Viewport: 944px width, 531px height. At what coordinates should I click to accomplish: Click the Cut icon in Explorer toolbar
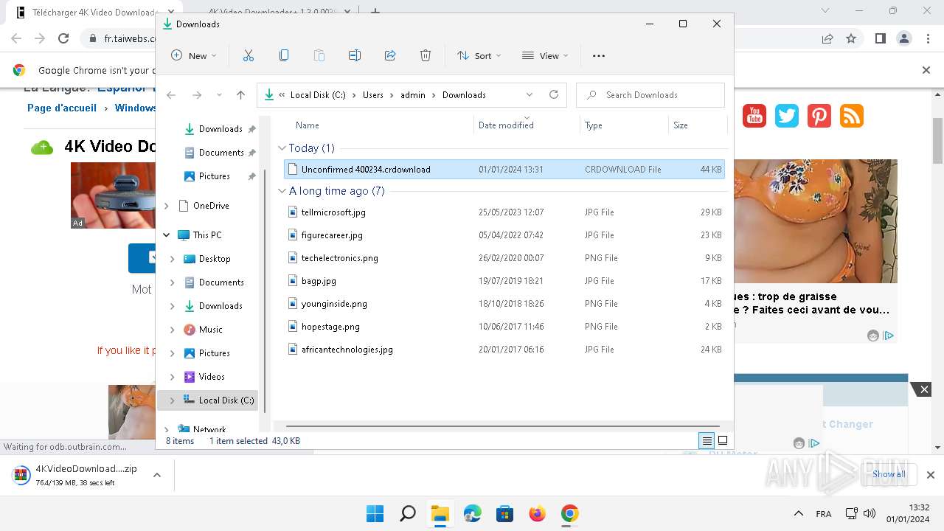pyautogui.click(x=249, y=55)
